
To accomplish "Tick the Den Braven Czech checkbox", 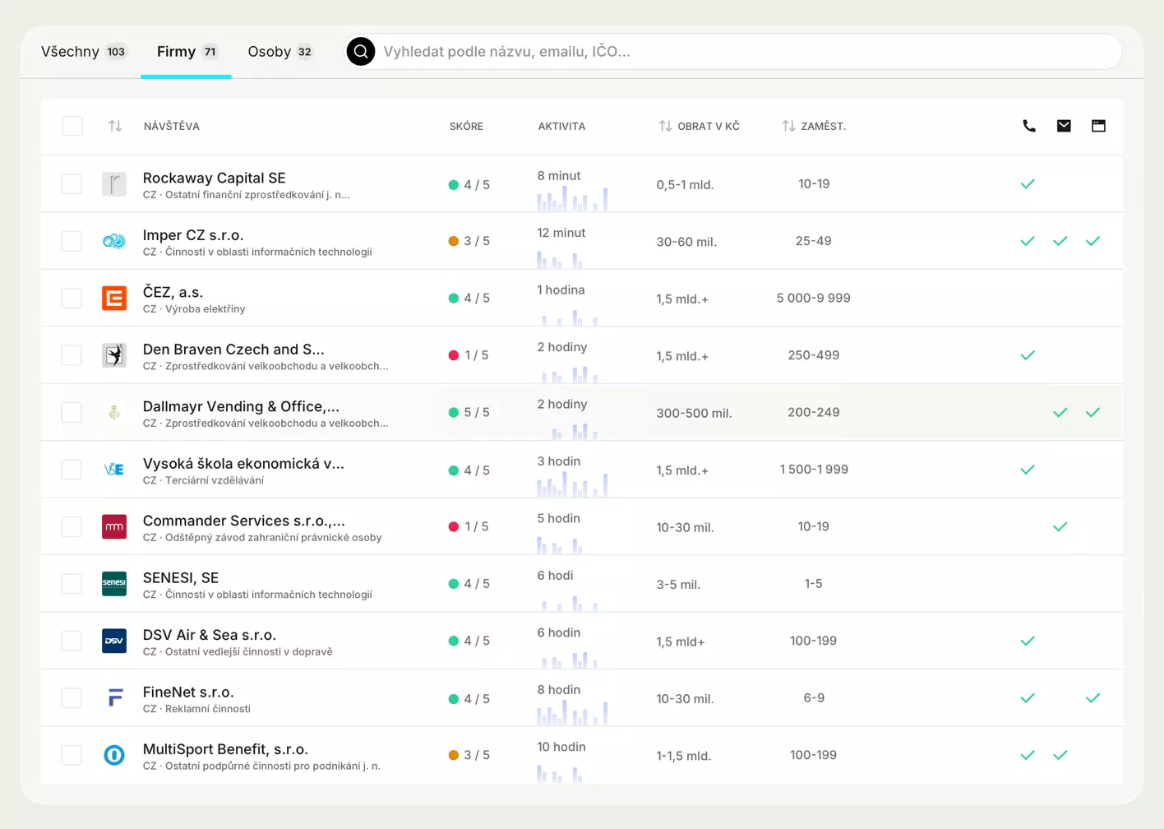I will (x=72, y=355).
